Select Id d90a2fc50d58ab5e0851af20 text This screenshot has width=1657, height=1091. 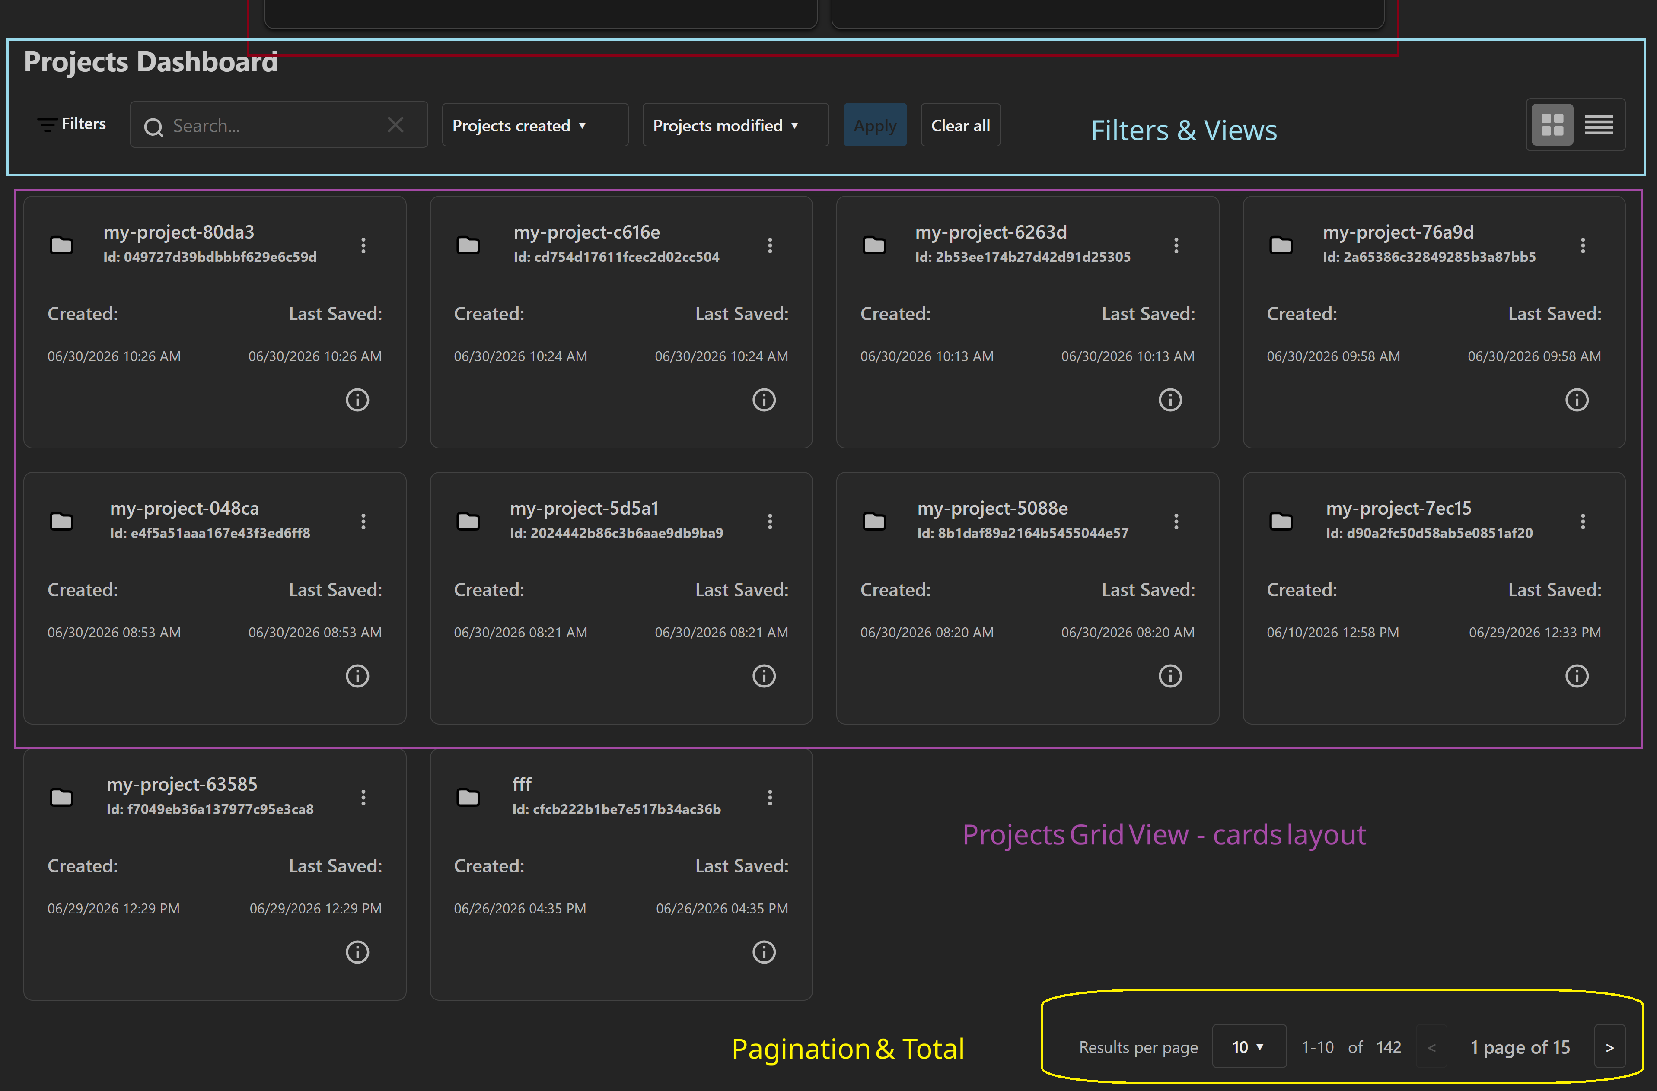1429,533
